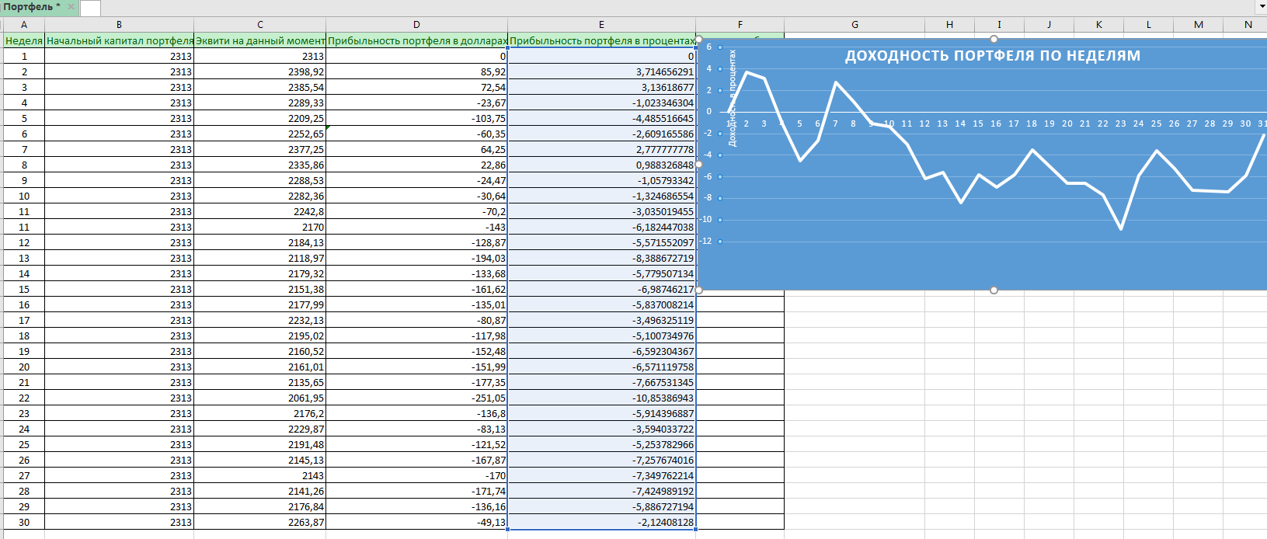Click the cell showing -251,05
The height and width of the screenshot is (539, 1267).
416,398
